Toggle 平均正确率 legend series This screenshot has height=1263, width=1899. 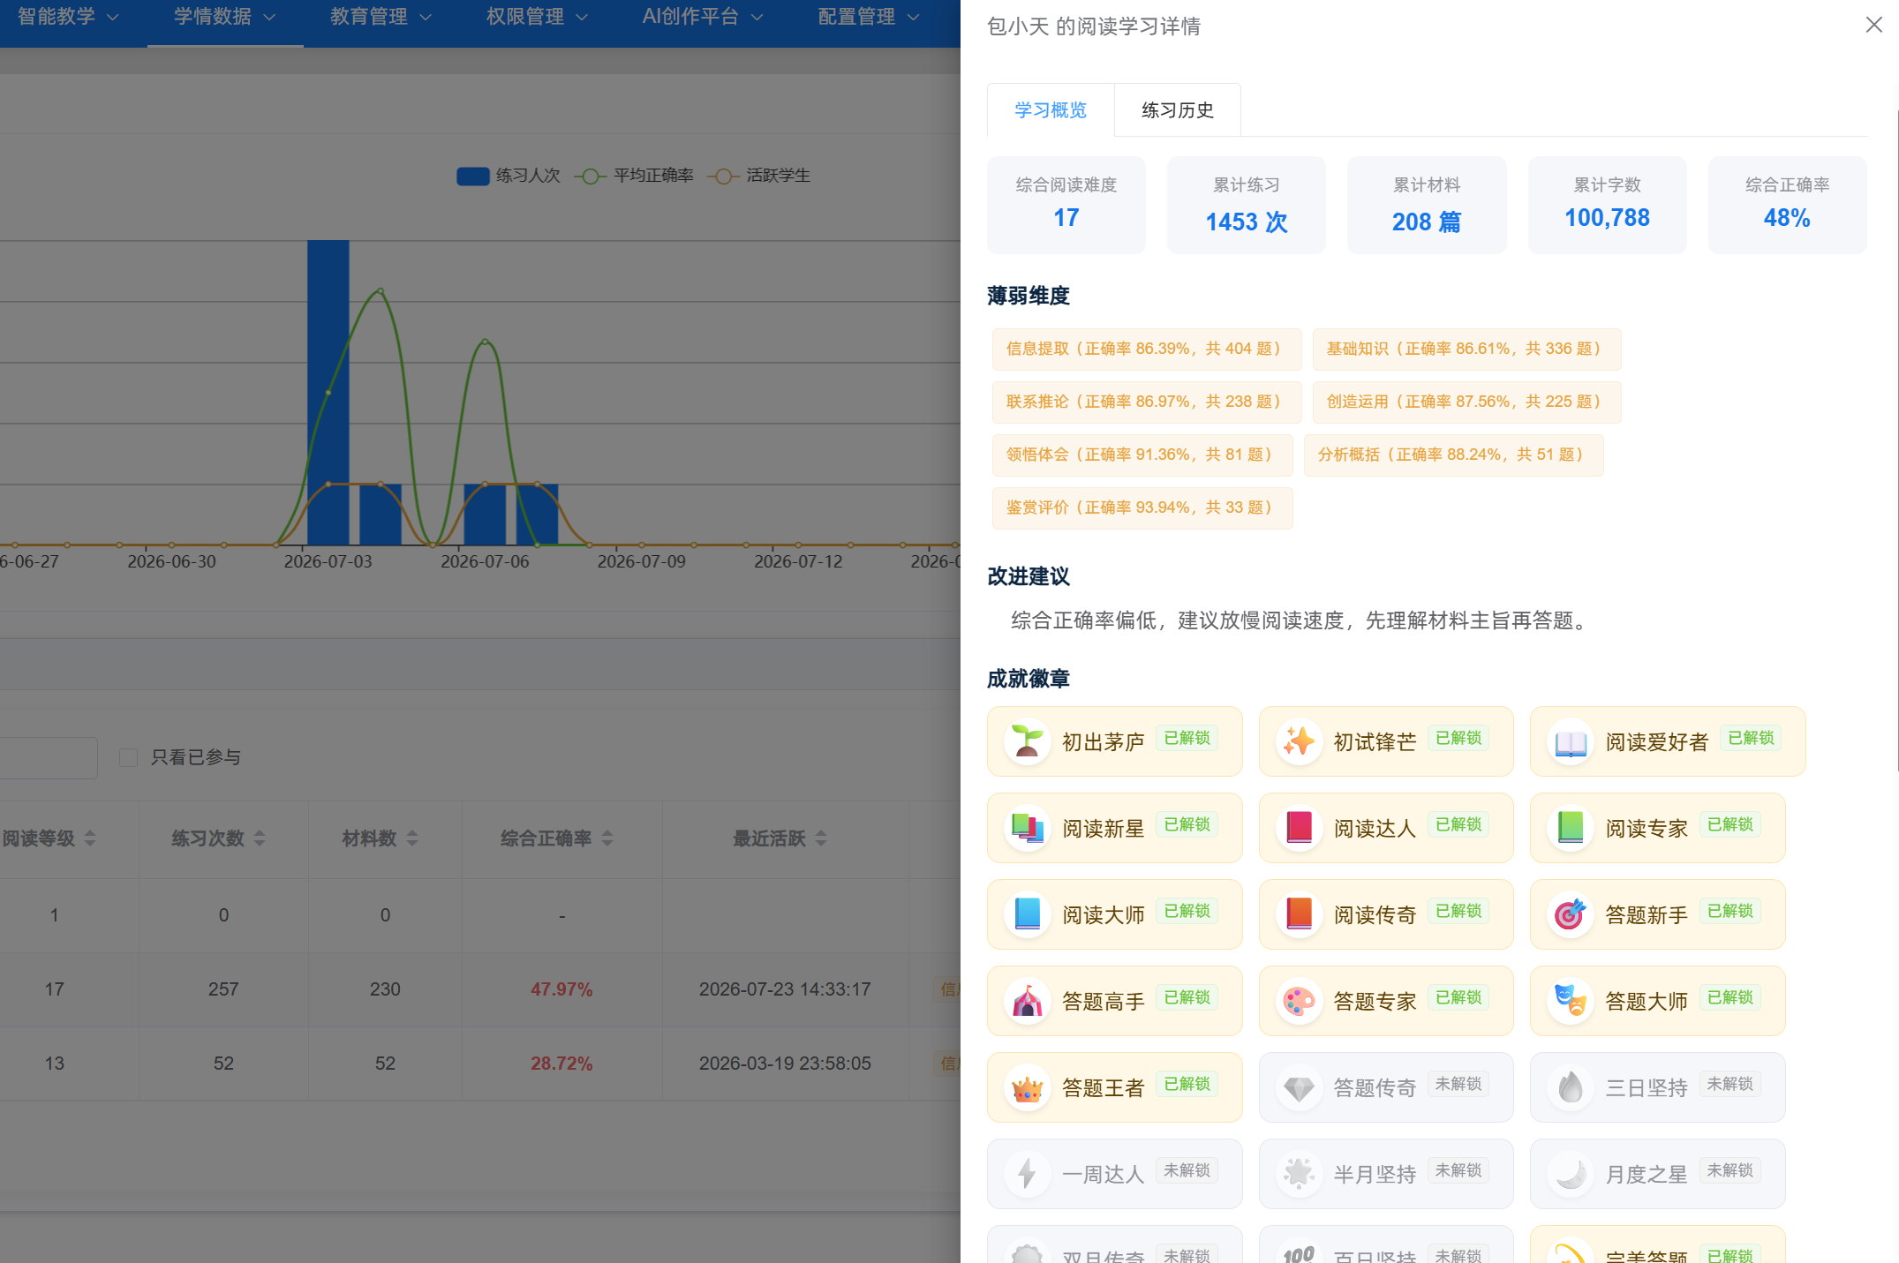pos(634,176)
